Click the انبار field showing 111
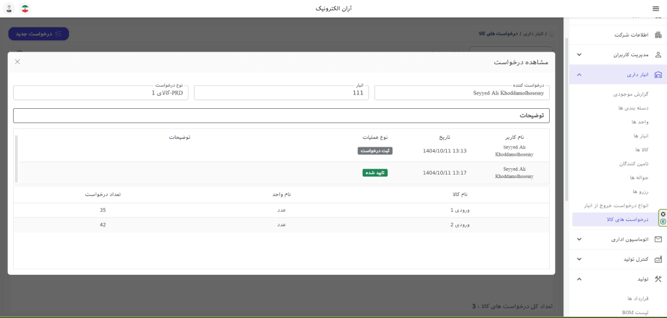This screenshot has height=318, width=667. click(x=281, y=93)
